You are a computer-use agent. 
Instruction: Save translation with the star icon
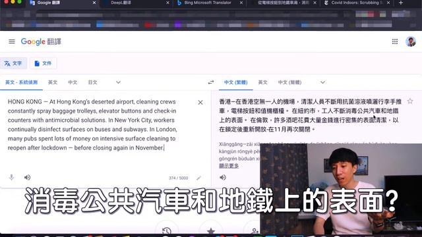(x=410, y=101)
